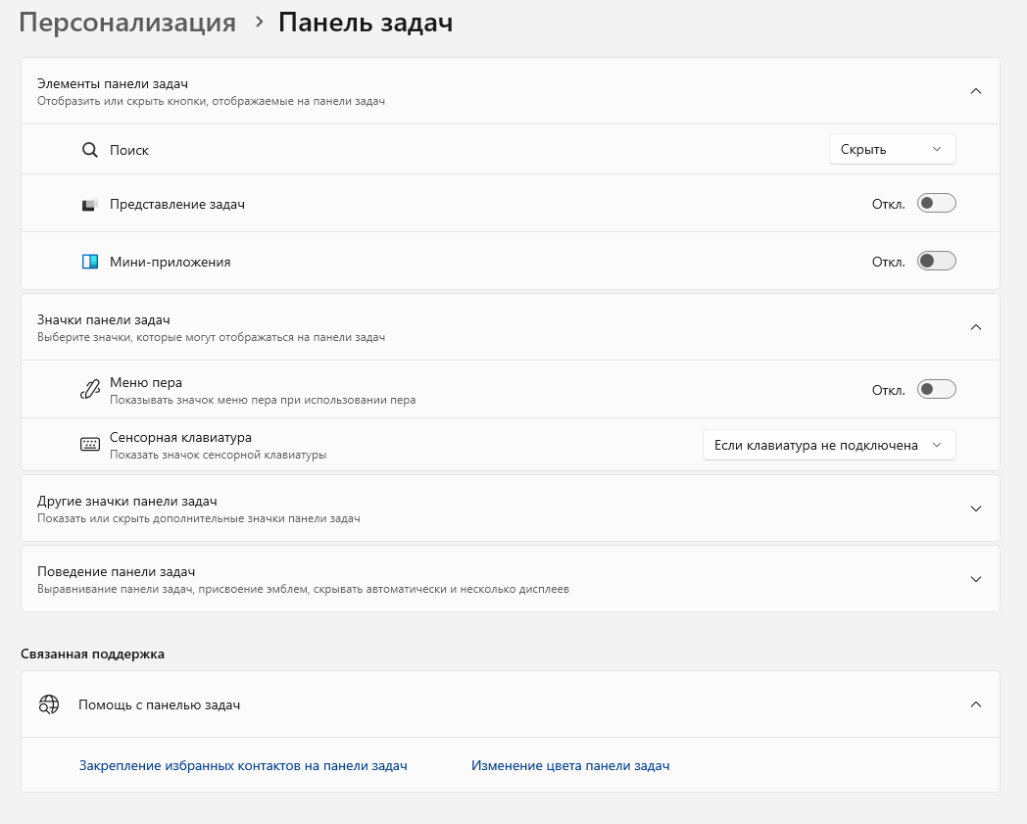Click the touch keyboard icon
This screenshot has height=824, width=1027.
(90, 445)
